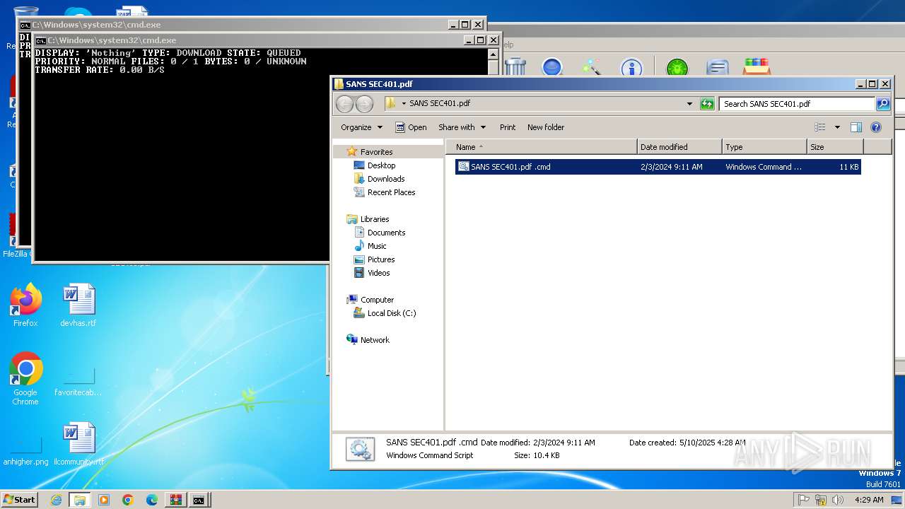The width and height of the screenshot is (905, 509).
Task: Click the 11 KB size cell
Action: pyautogui.click(x=849, y=167)
